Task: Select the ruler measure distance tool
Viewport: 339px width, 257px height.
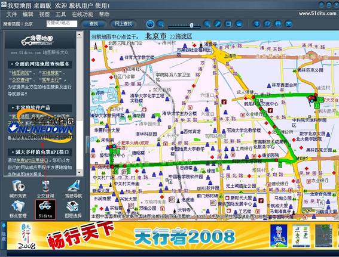Action: (x=218, y=24)
